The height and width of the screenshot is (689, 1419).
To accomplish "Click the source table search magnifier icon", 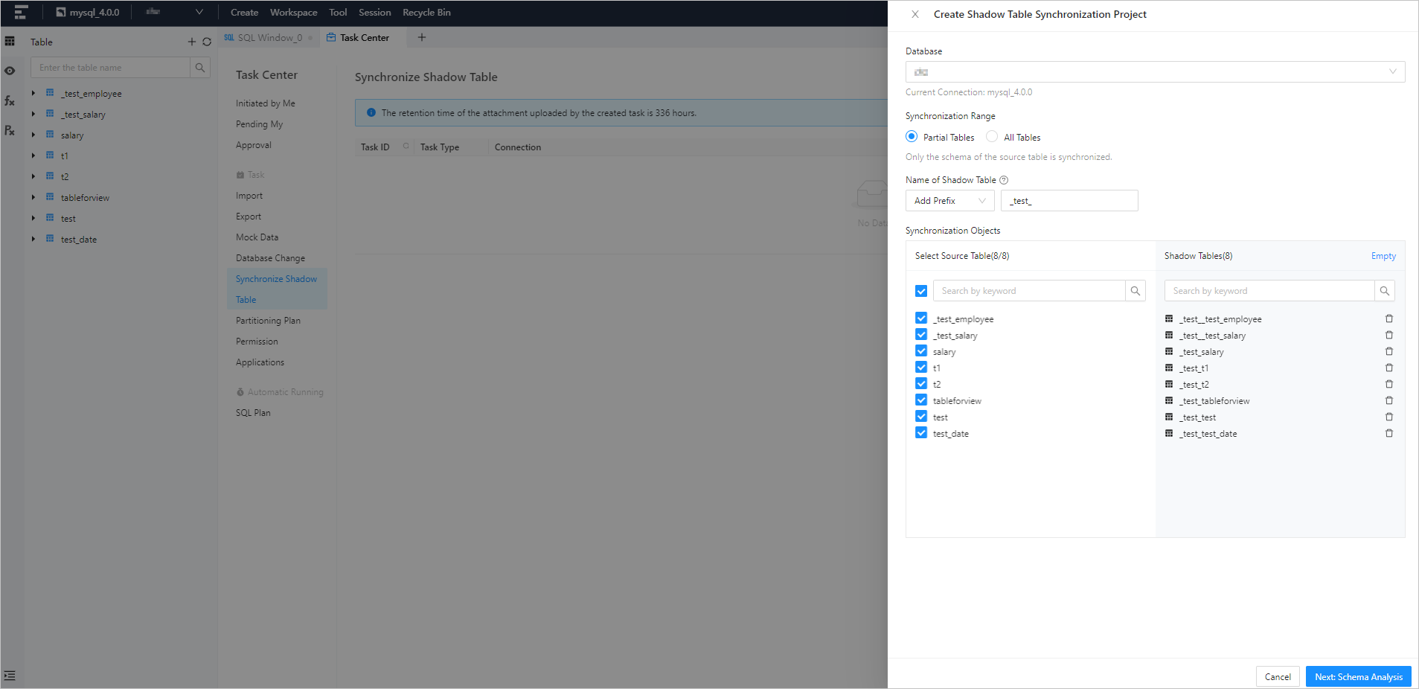I will point(1135,291).
